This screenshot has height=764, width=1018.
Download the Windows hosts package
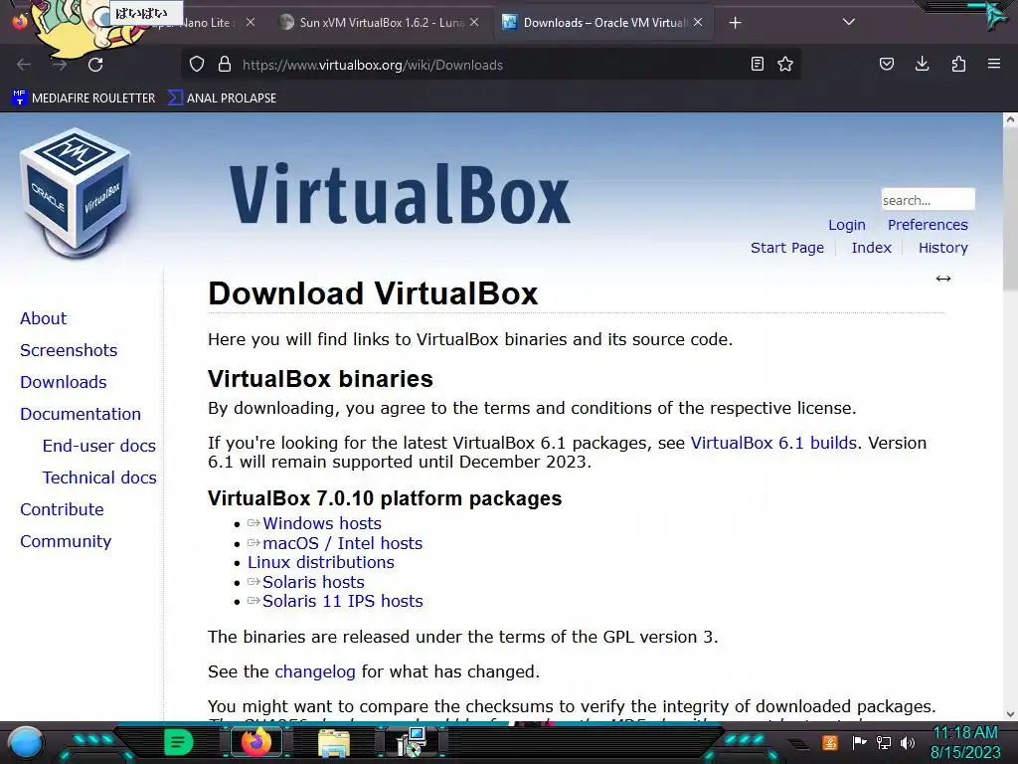tap(322, 523)
